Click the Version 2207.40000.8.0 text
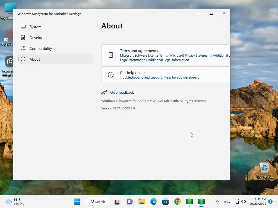This screenshot has height=208, width=278. [118, 108]
